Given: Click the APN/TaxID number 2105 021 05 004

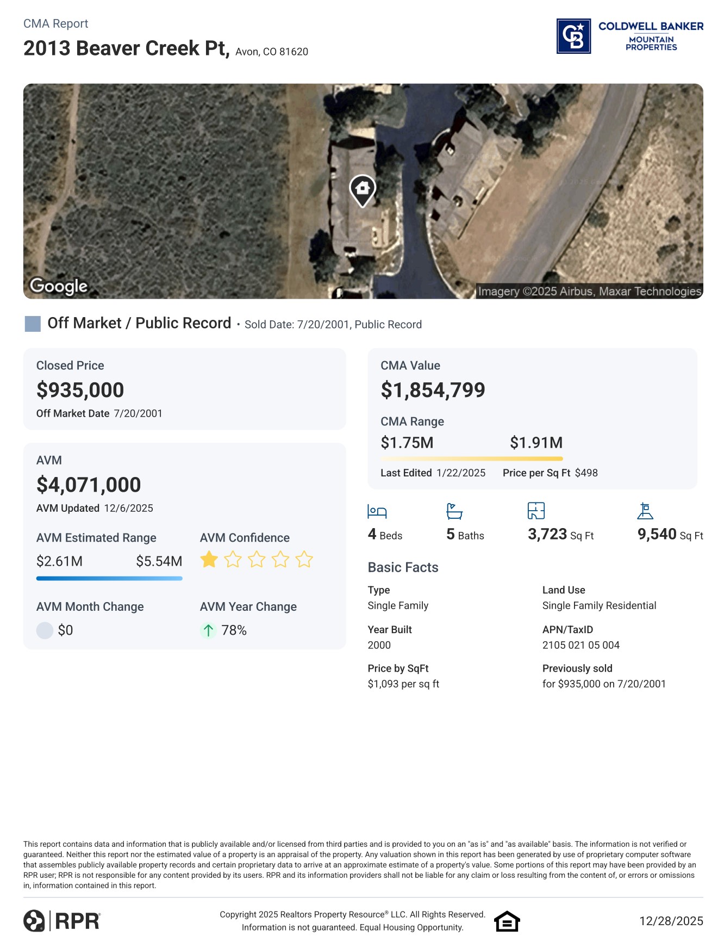Looking at the screenshot, I should tap(581, 645).
